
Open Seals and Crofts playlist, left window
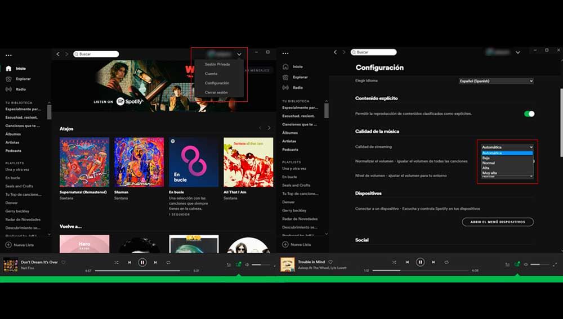(x=19, y=186)
